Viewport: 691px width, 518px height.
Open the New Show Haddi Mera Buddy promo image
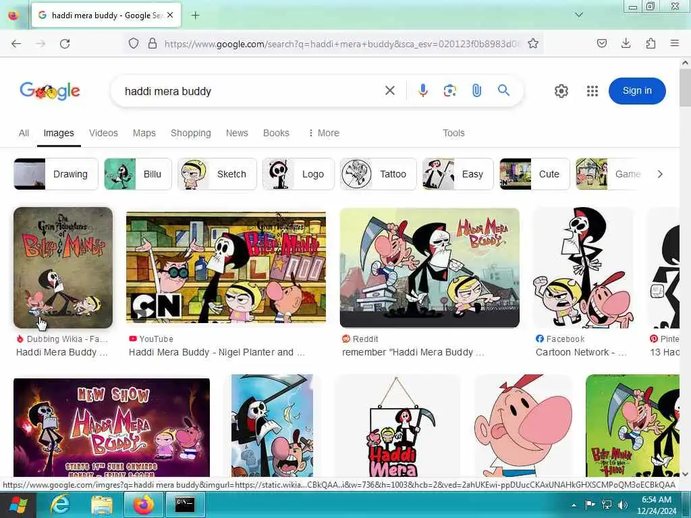pos(111,427)
